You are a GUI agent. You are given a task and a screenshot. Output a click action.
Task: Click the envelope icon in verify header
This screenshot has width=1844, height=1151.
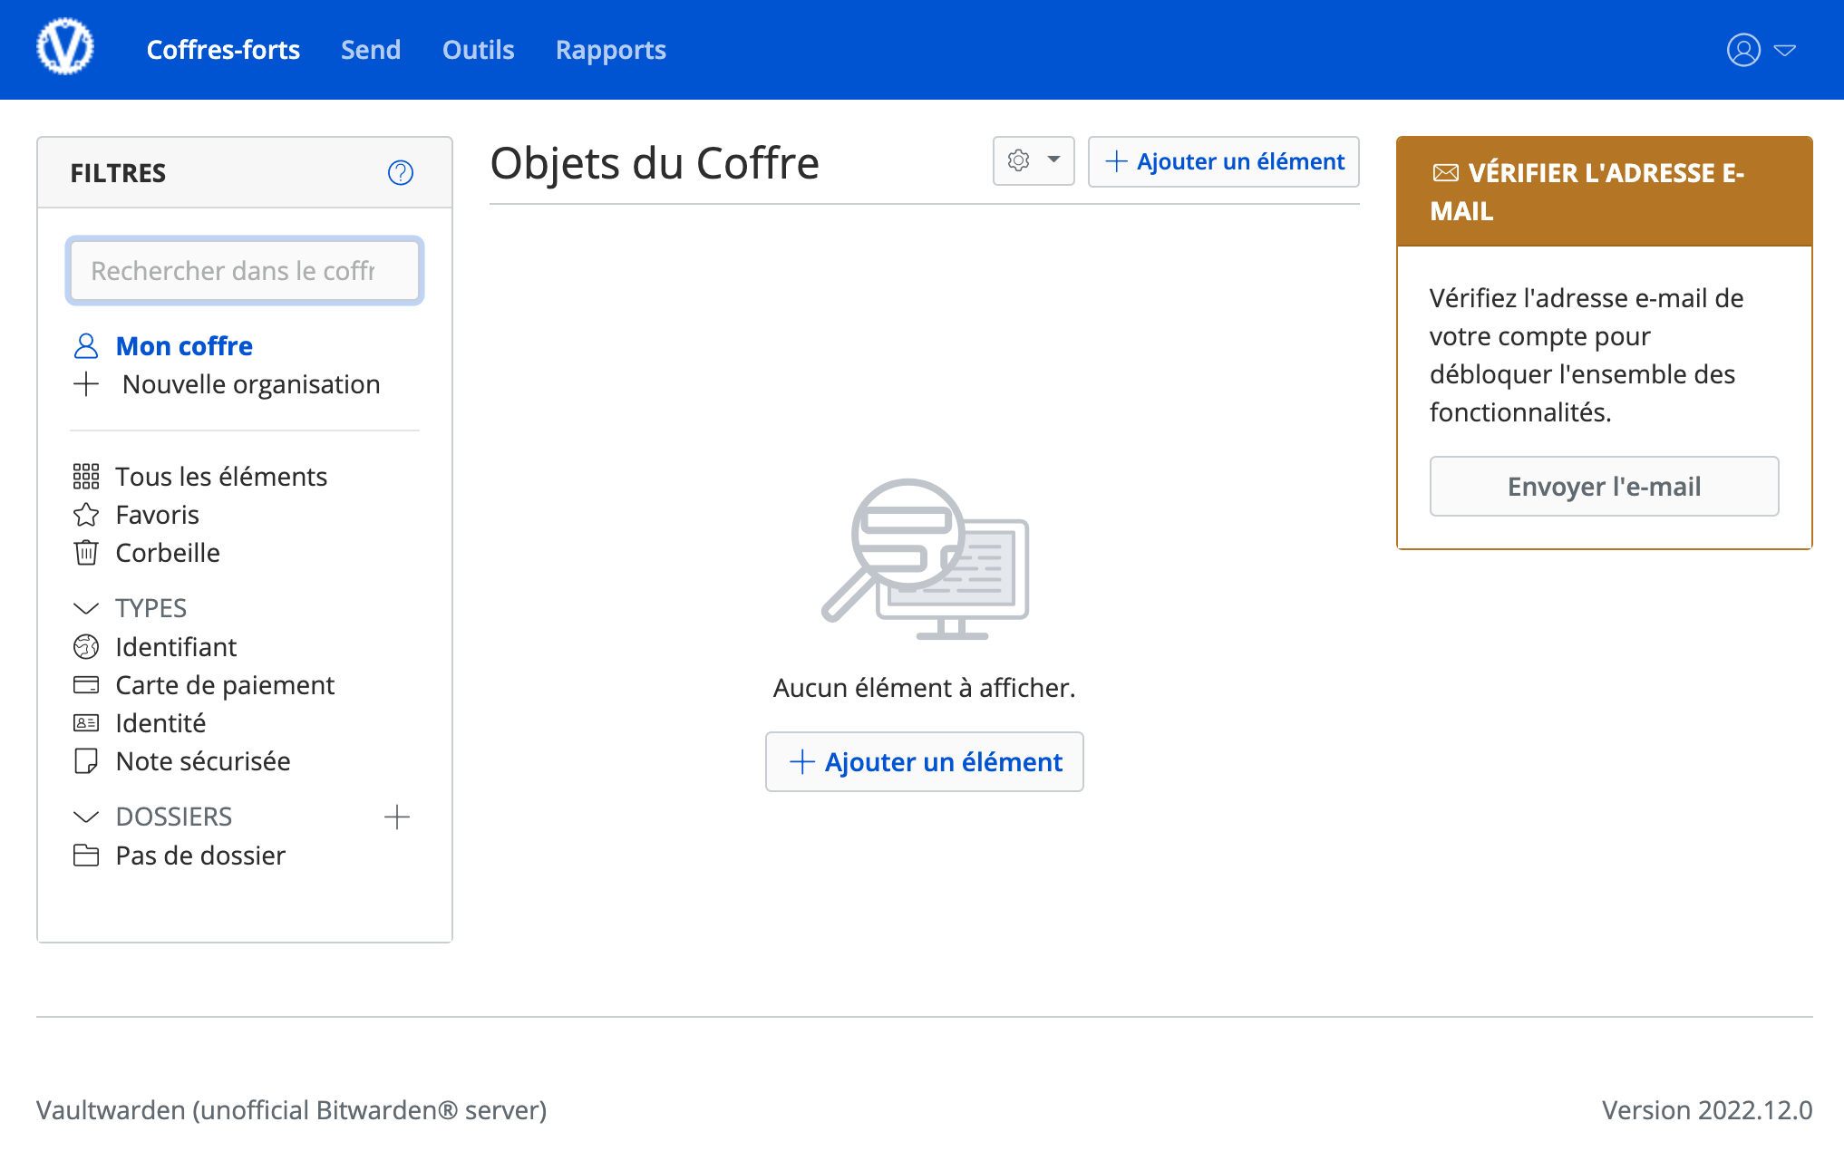[x=1446, y=172]
